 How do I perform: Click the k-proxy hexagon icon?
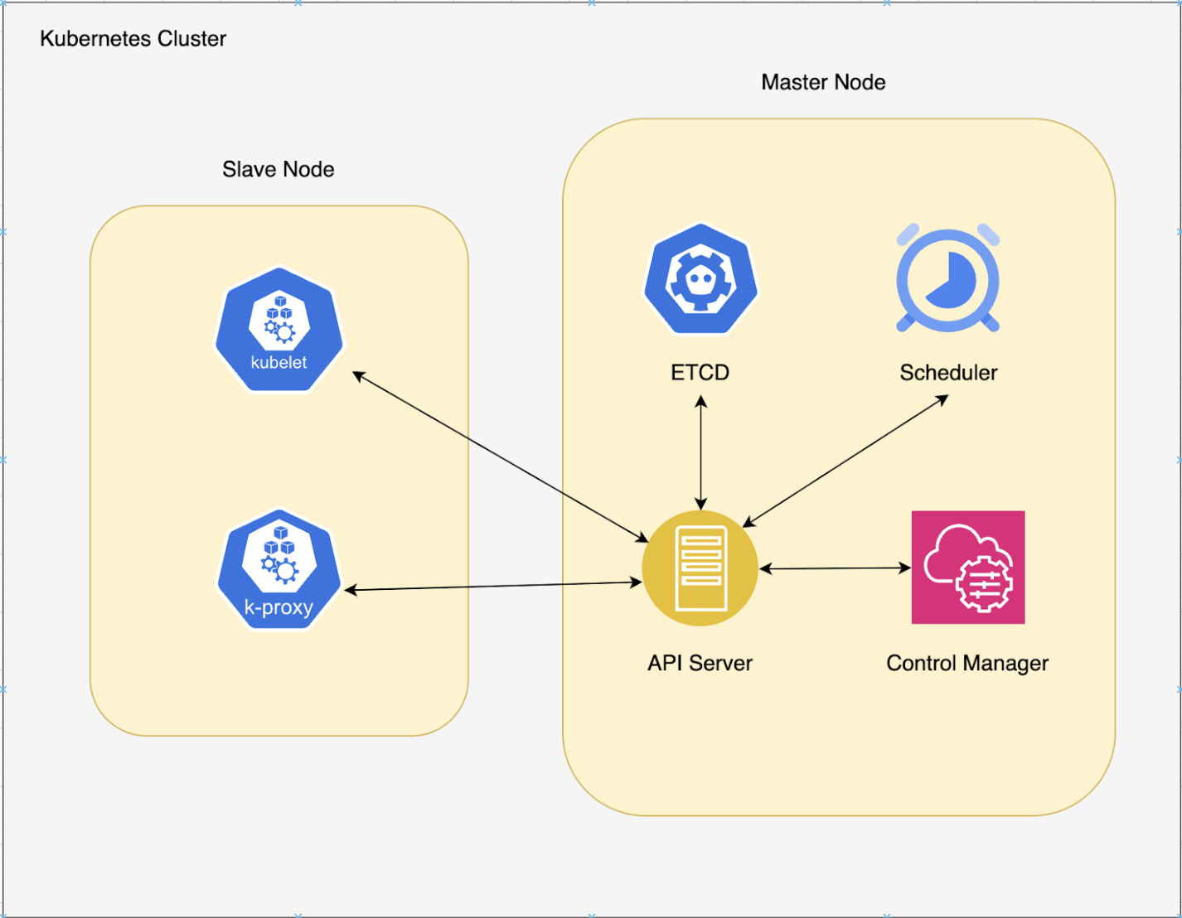pos(279,569)
